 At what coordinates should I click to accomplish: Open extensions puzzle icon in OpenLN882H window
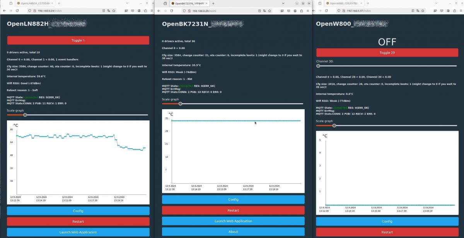[x=145, y=11]
